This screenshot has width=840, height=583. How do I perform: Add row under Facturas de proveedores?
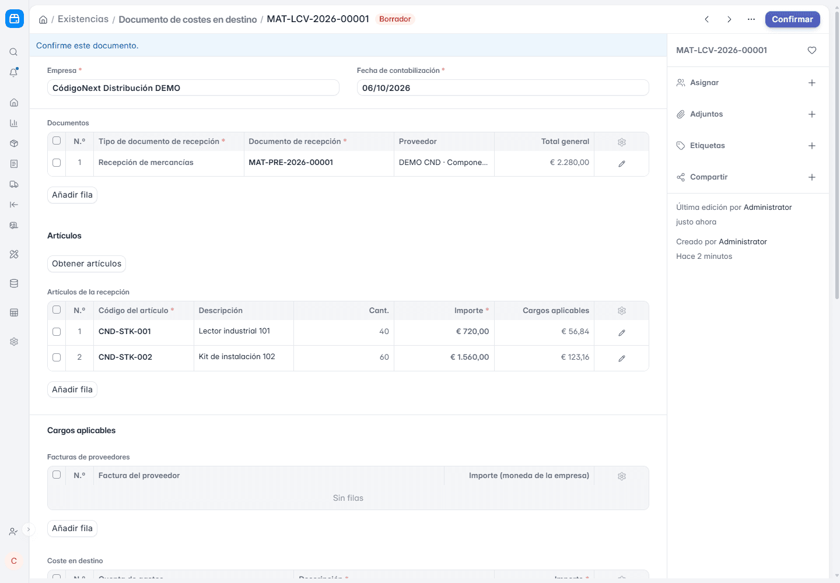[x=72, y=528]
